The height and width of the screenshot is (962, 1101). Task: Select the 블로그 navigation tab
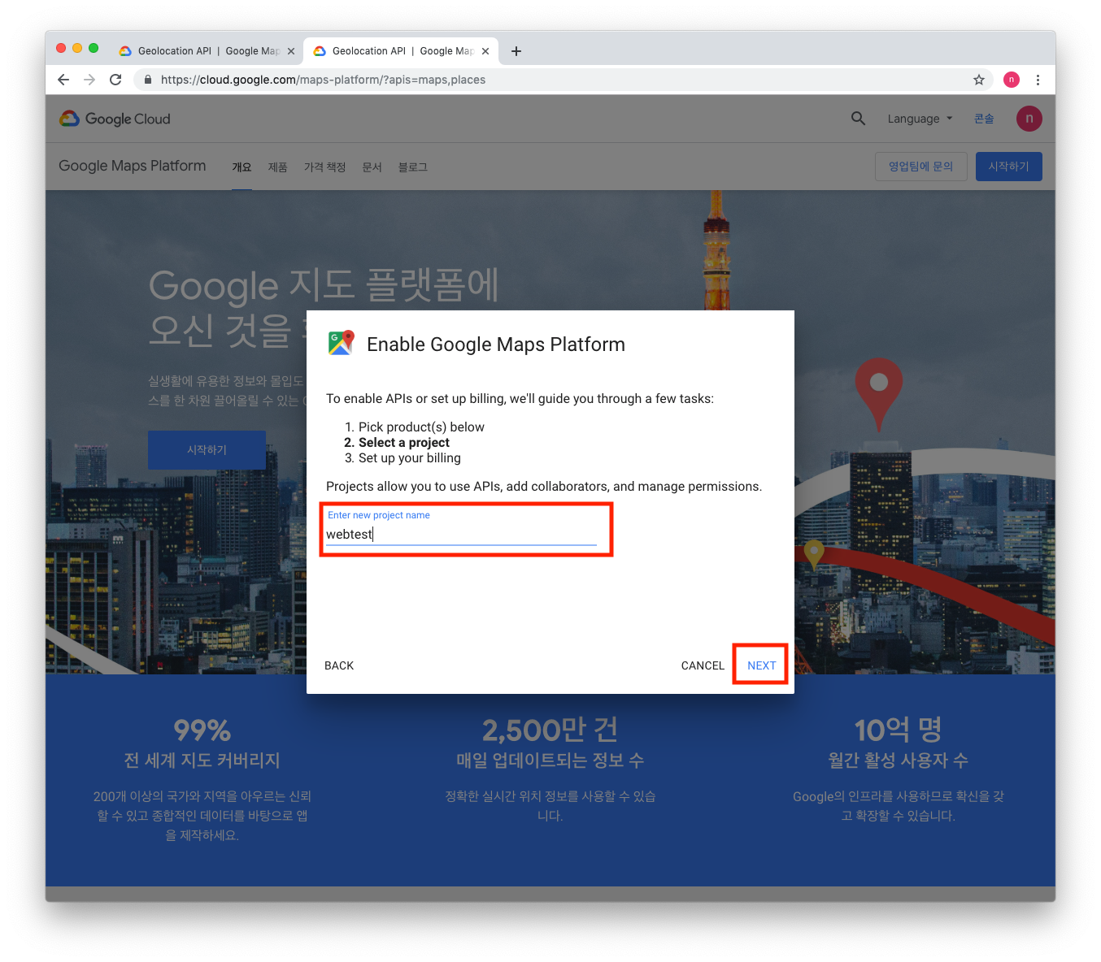[x=412, y=167]
